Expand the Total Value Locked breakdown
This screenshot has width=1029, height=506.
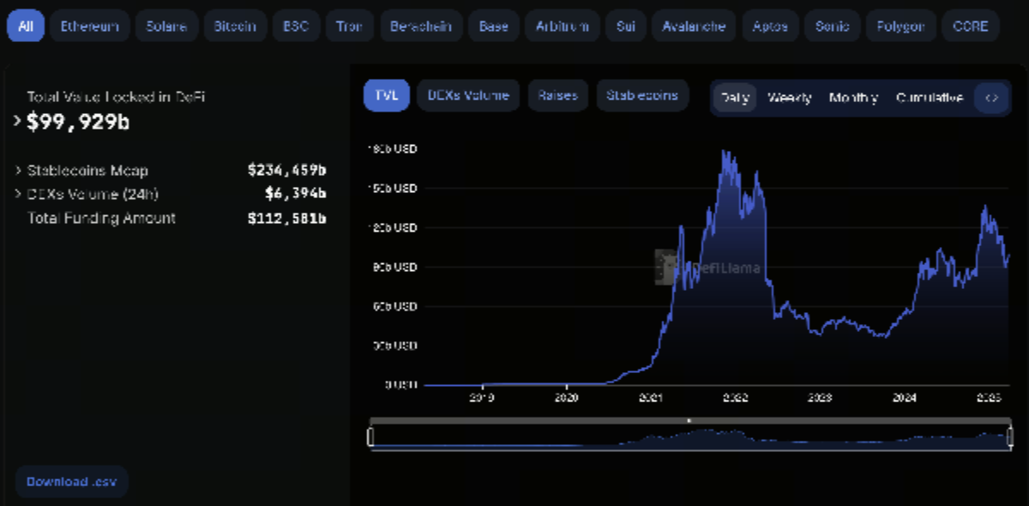click(17, 122)
